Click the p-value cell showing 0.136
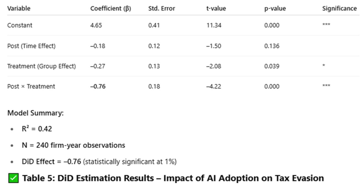The image size is (362, 185). (x=271, y=46)
